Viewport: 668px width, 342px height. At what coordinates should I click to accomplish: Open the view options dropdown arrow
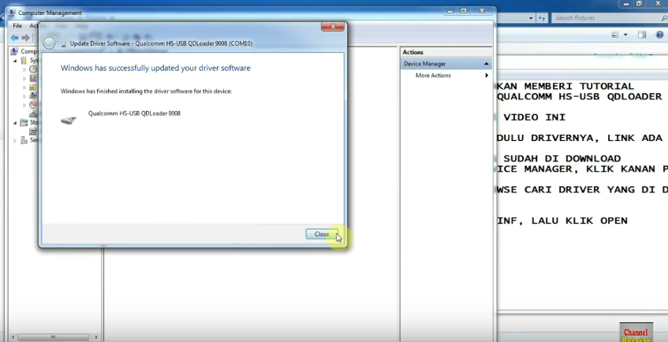(x=625, y=35)
